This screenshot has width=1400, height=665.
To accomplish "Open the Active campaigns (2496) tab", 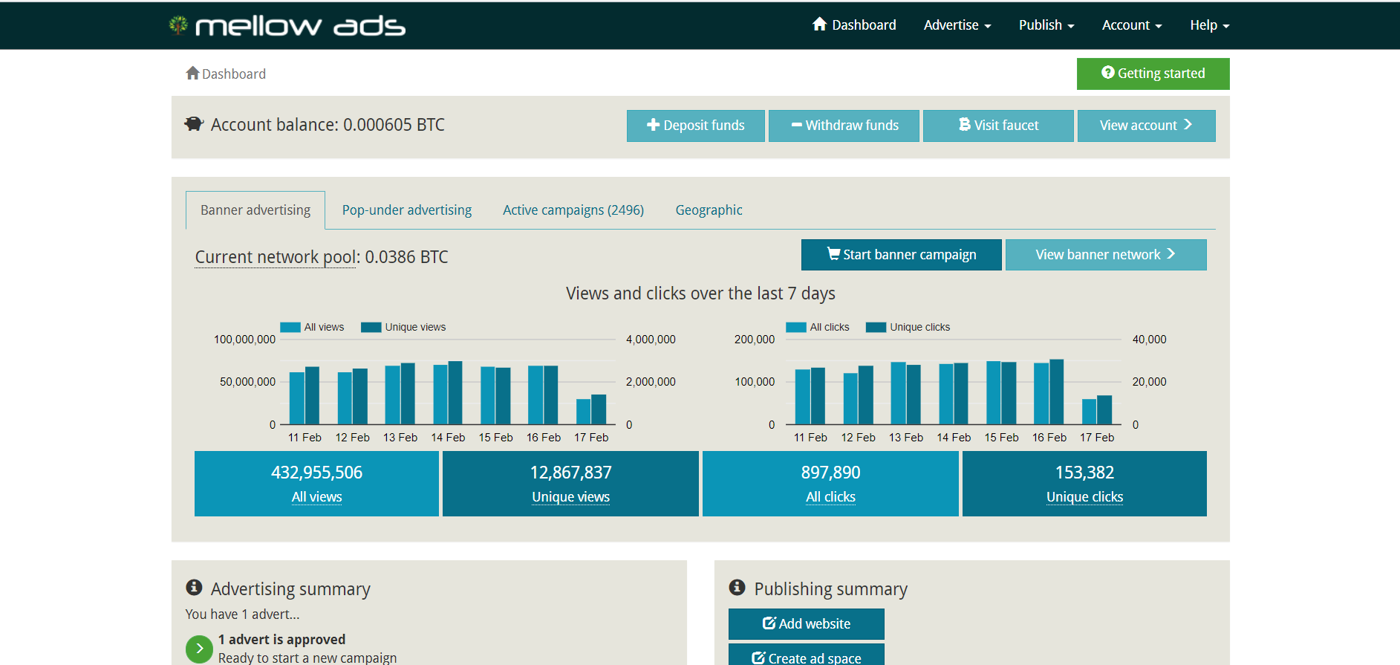I will coord(573,210).
